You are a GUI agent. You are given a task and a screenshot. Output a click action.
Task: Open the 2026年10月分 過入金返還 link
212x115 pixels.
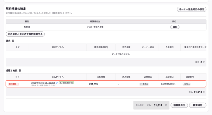click(x=43, y=83)
